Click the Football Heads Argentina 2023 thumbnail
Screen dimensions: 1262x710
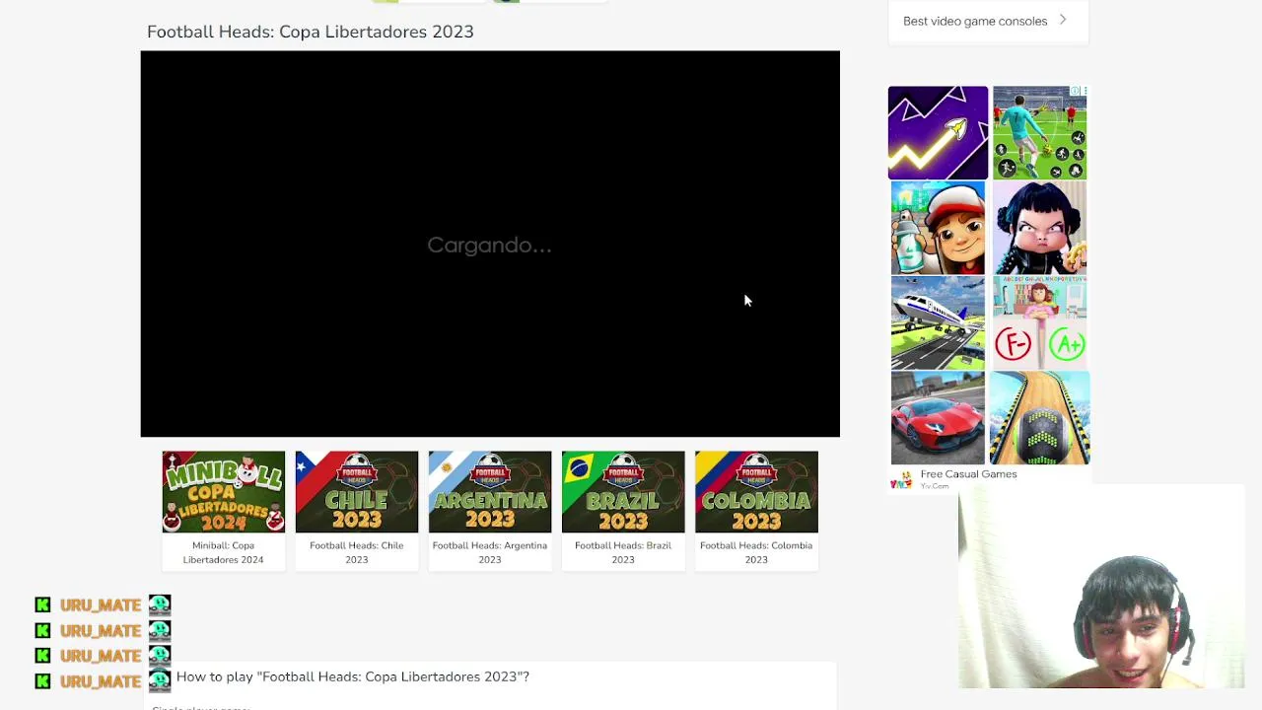pos(490,492)
